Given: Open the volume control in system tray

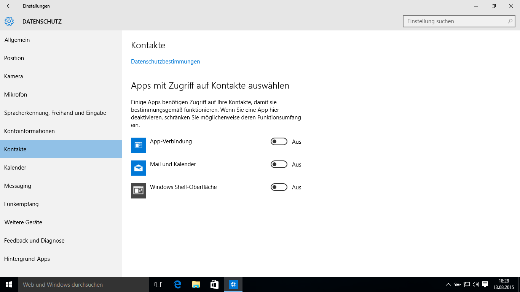Looking at the screenshot, I should (x=475, y=284).
